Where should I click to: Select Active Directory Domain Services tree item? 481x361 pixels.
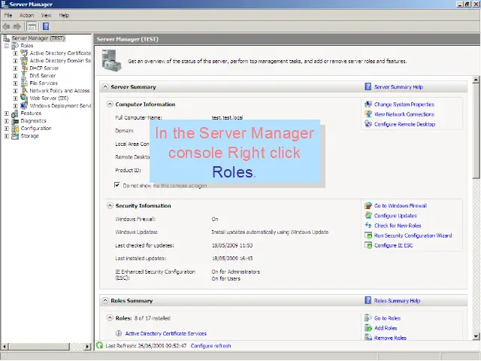click(x=60, y=61)
